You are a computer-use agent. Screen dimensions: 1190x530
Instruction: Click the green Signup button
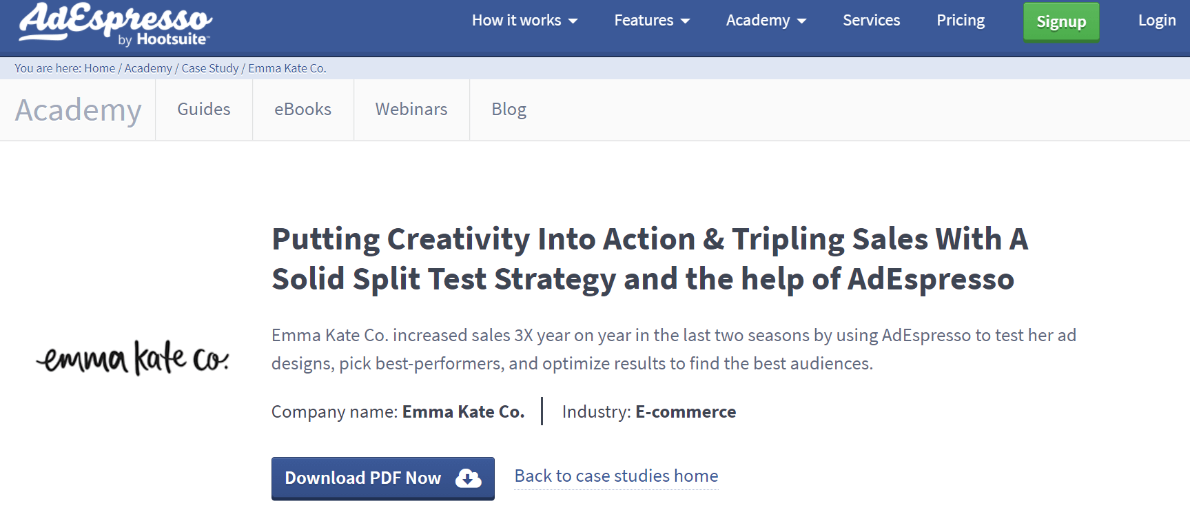(1061, 22)
